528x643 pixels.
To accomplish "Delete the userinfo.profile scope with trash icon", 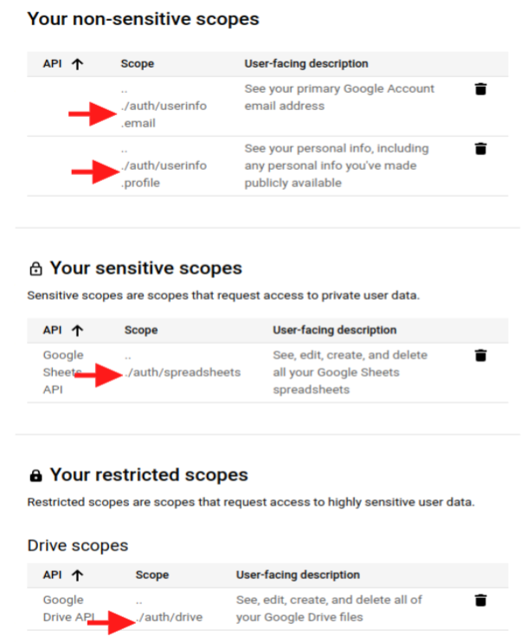I will [481, 148].
